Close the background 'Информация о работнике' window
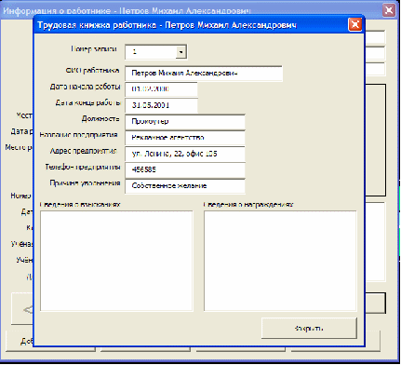 pos(389,10)
